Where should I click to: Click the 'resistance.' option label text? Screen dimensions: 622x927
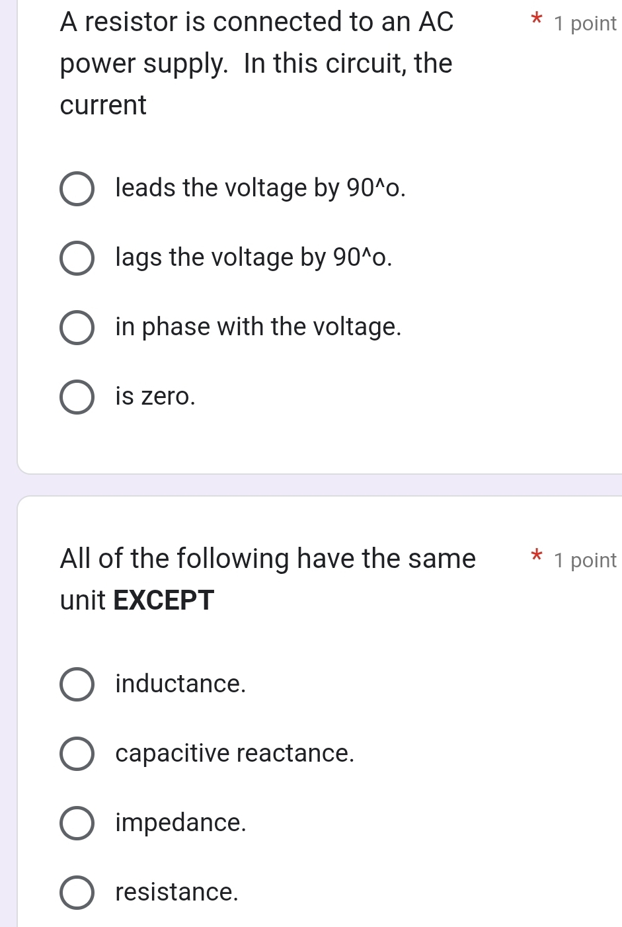[x=176, y=892]
